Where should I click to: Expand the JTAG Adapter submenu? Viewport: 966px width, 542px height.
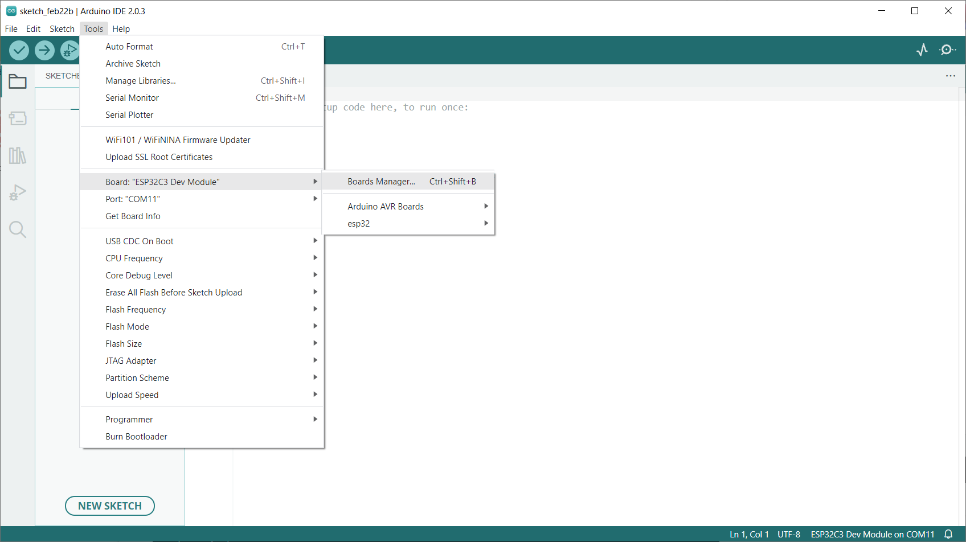[202, 361]
